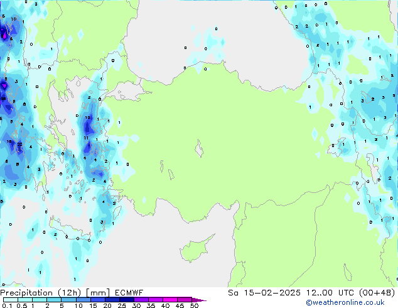Select the 30–35 mm purple legend swatch
The width and height of the screenshot is (398, 308).
(x=141, y=300)
